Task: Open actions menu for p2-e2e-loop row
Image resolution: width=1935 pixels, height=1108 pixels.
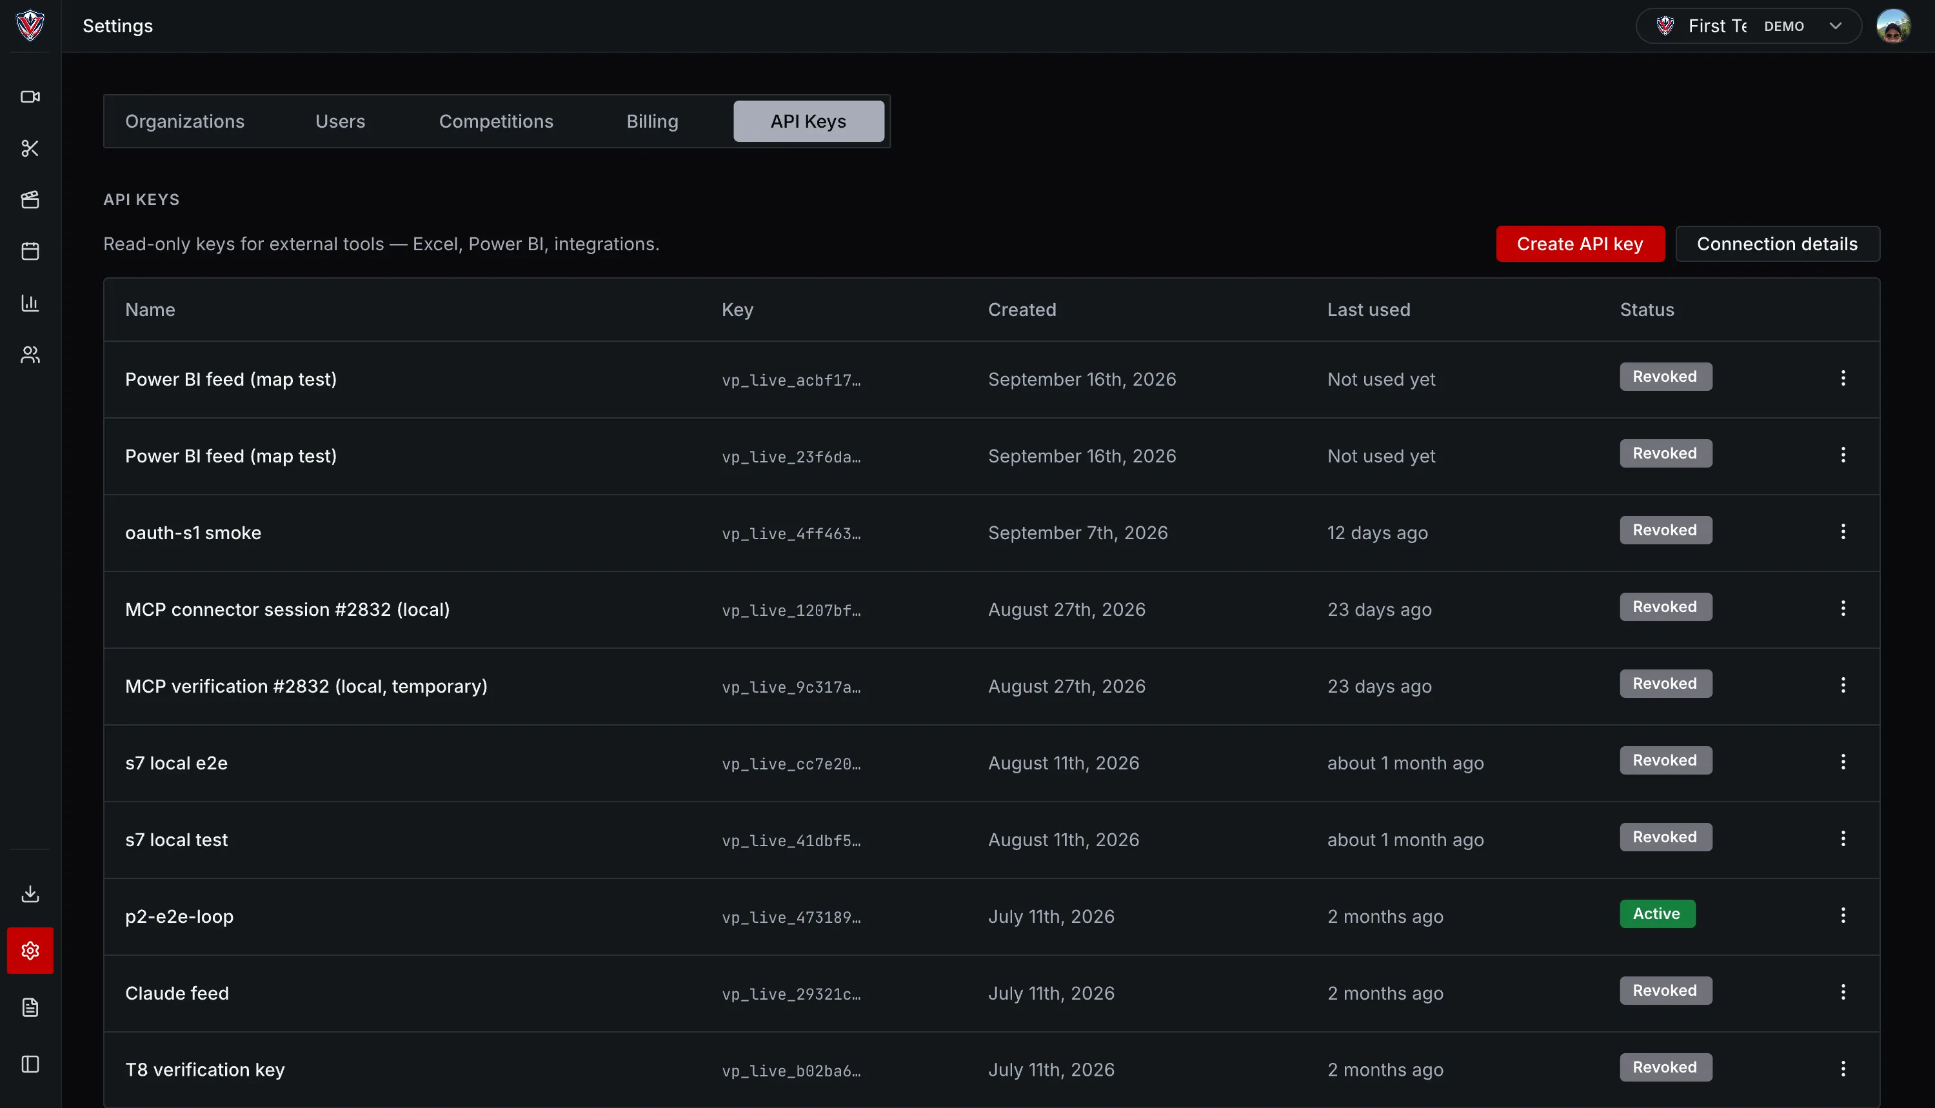Action: click(x=1843, y=915)
